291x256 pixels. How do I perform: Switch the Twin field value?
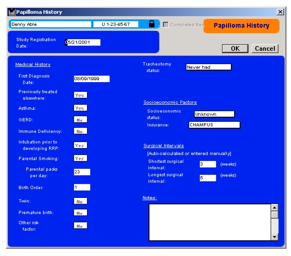point(80,201)
